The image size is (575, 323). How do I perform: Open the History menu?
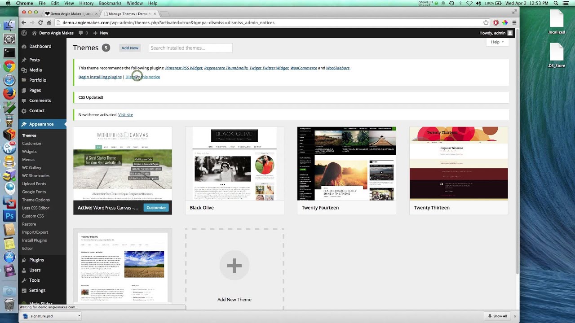click(86, 3)
